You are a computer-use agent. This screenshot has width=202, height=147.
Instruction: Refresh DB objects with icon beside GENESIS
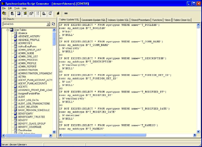[53, 24]
